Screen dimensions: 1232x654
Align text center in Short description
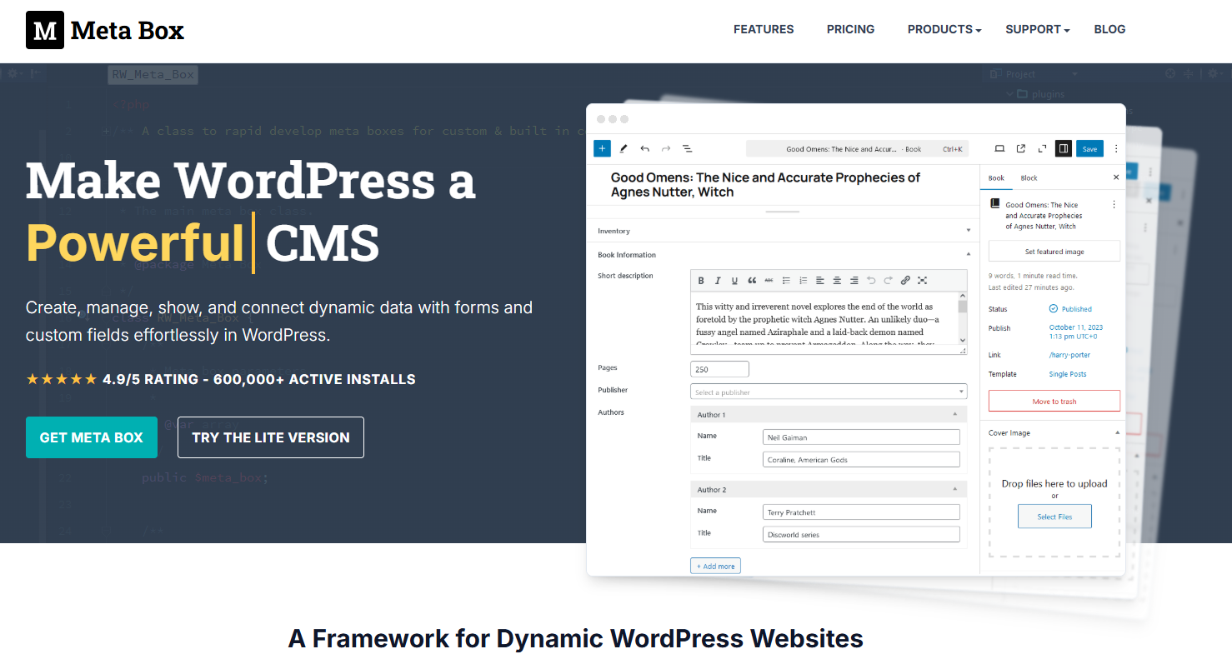[837, 280]
